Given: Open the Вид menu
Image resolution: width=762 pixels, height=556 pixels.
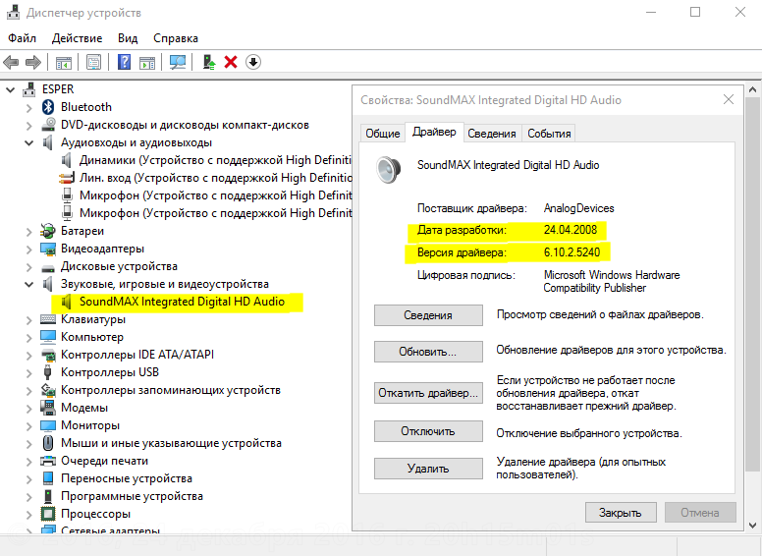Looking at the screenshot, I should tap(128, 38).
